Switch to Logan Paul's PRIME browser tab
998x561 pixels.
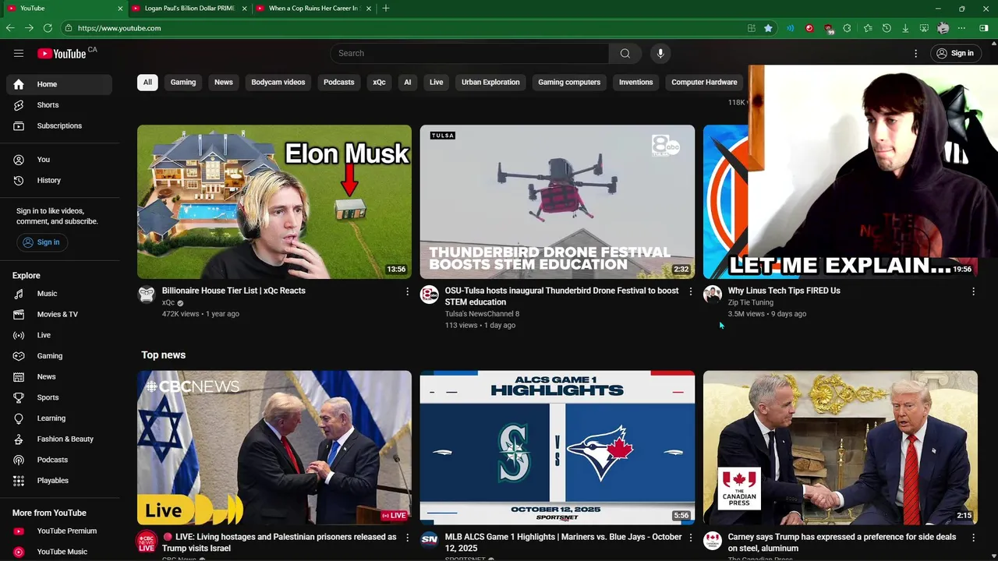tap(189, 9)
